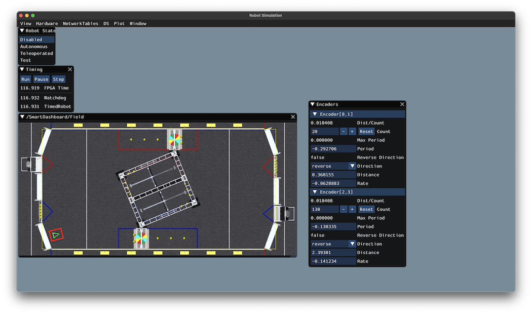This screenshot has width=532, height=314.
Task: Open the NetworkTables menu
Action: [x=81, y=23]
